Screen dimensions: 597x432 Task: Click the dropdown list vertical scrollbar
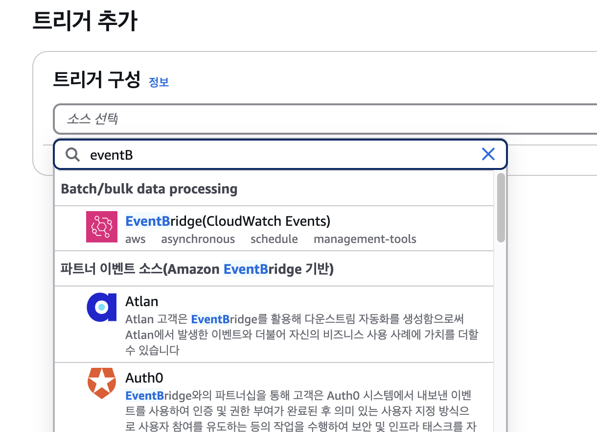[501, 207]
